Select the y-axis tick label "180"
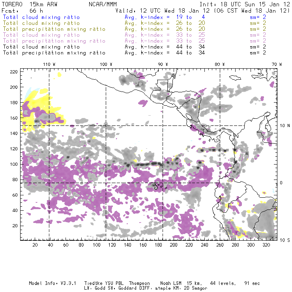292x292 pixels. pyautogui.click(x=14, y=103)
